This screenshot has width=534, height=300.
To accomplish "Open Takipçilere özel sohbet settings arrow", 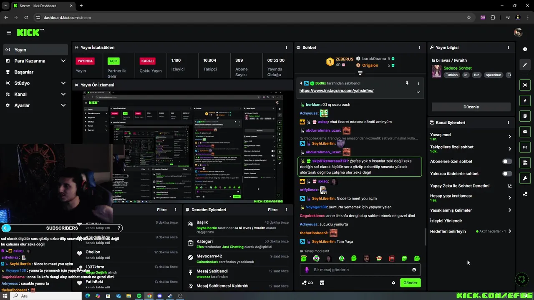I will (x=510, y=149).
